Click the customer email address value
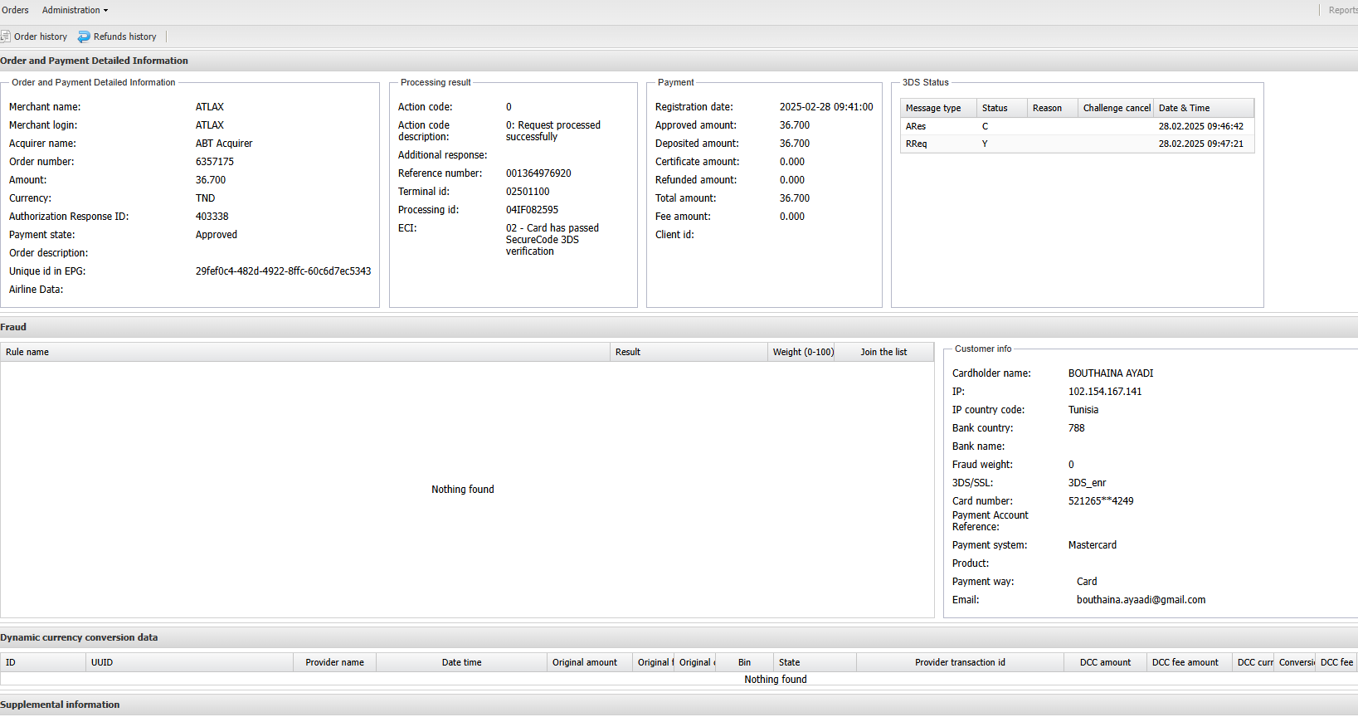 (1141, 600)
